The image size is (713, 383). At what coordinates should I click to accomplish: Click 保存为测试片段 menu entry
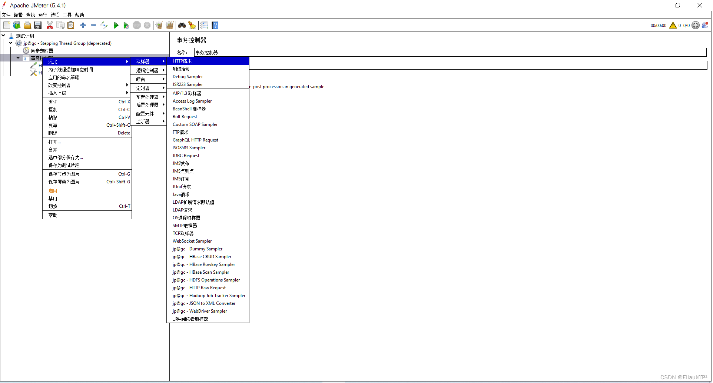pyautogui.click(x=87, y=165)
